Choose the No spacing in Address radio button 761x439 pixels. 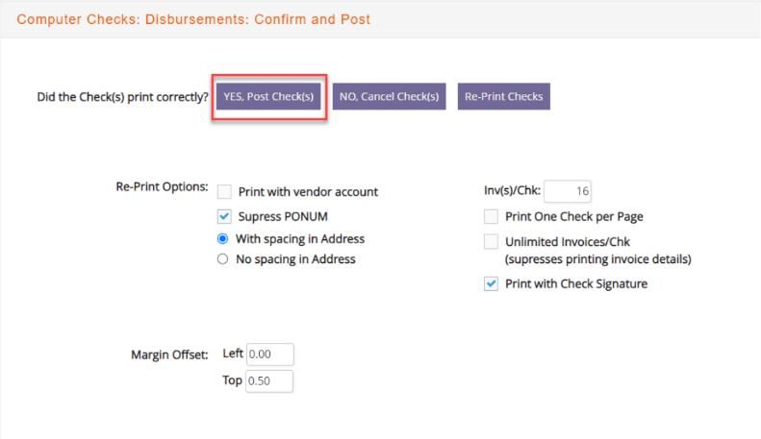[223, 259]
